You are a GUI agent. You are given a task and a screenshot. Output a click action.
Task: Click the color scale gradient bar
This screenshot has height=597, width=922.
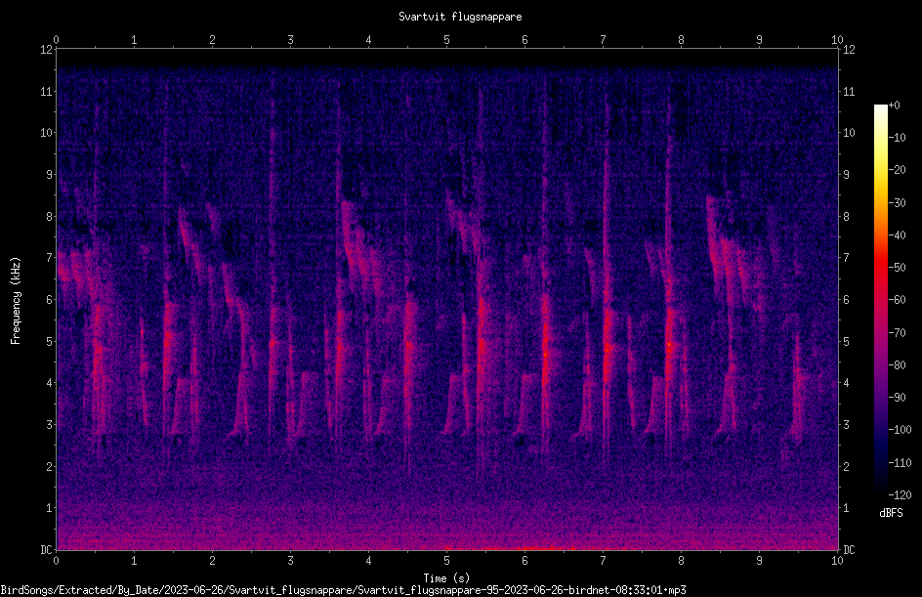pos(880,300)
